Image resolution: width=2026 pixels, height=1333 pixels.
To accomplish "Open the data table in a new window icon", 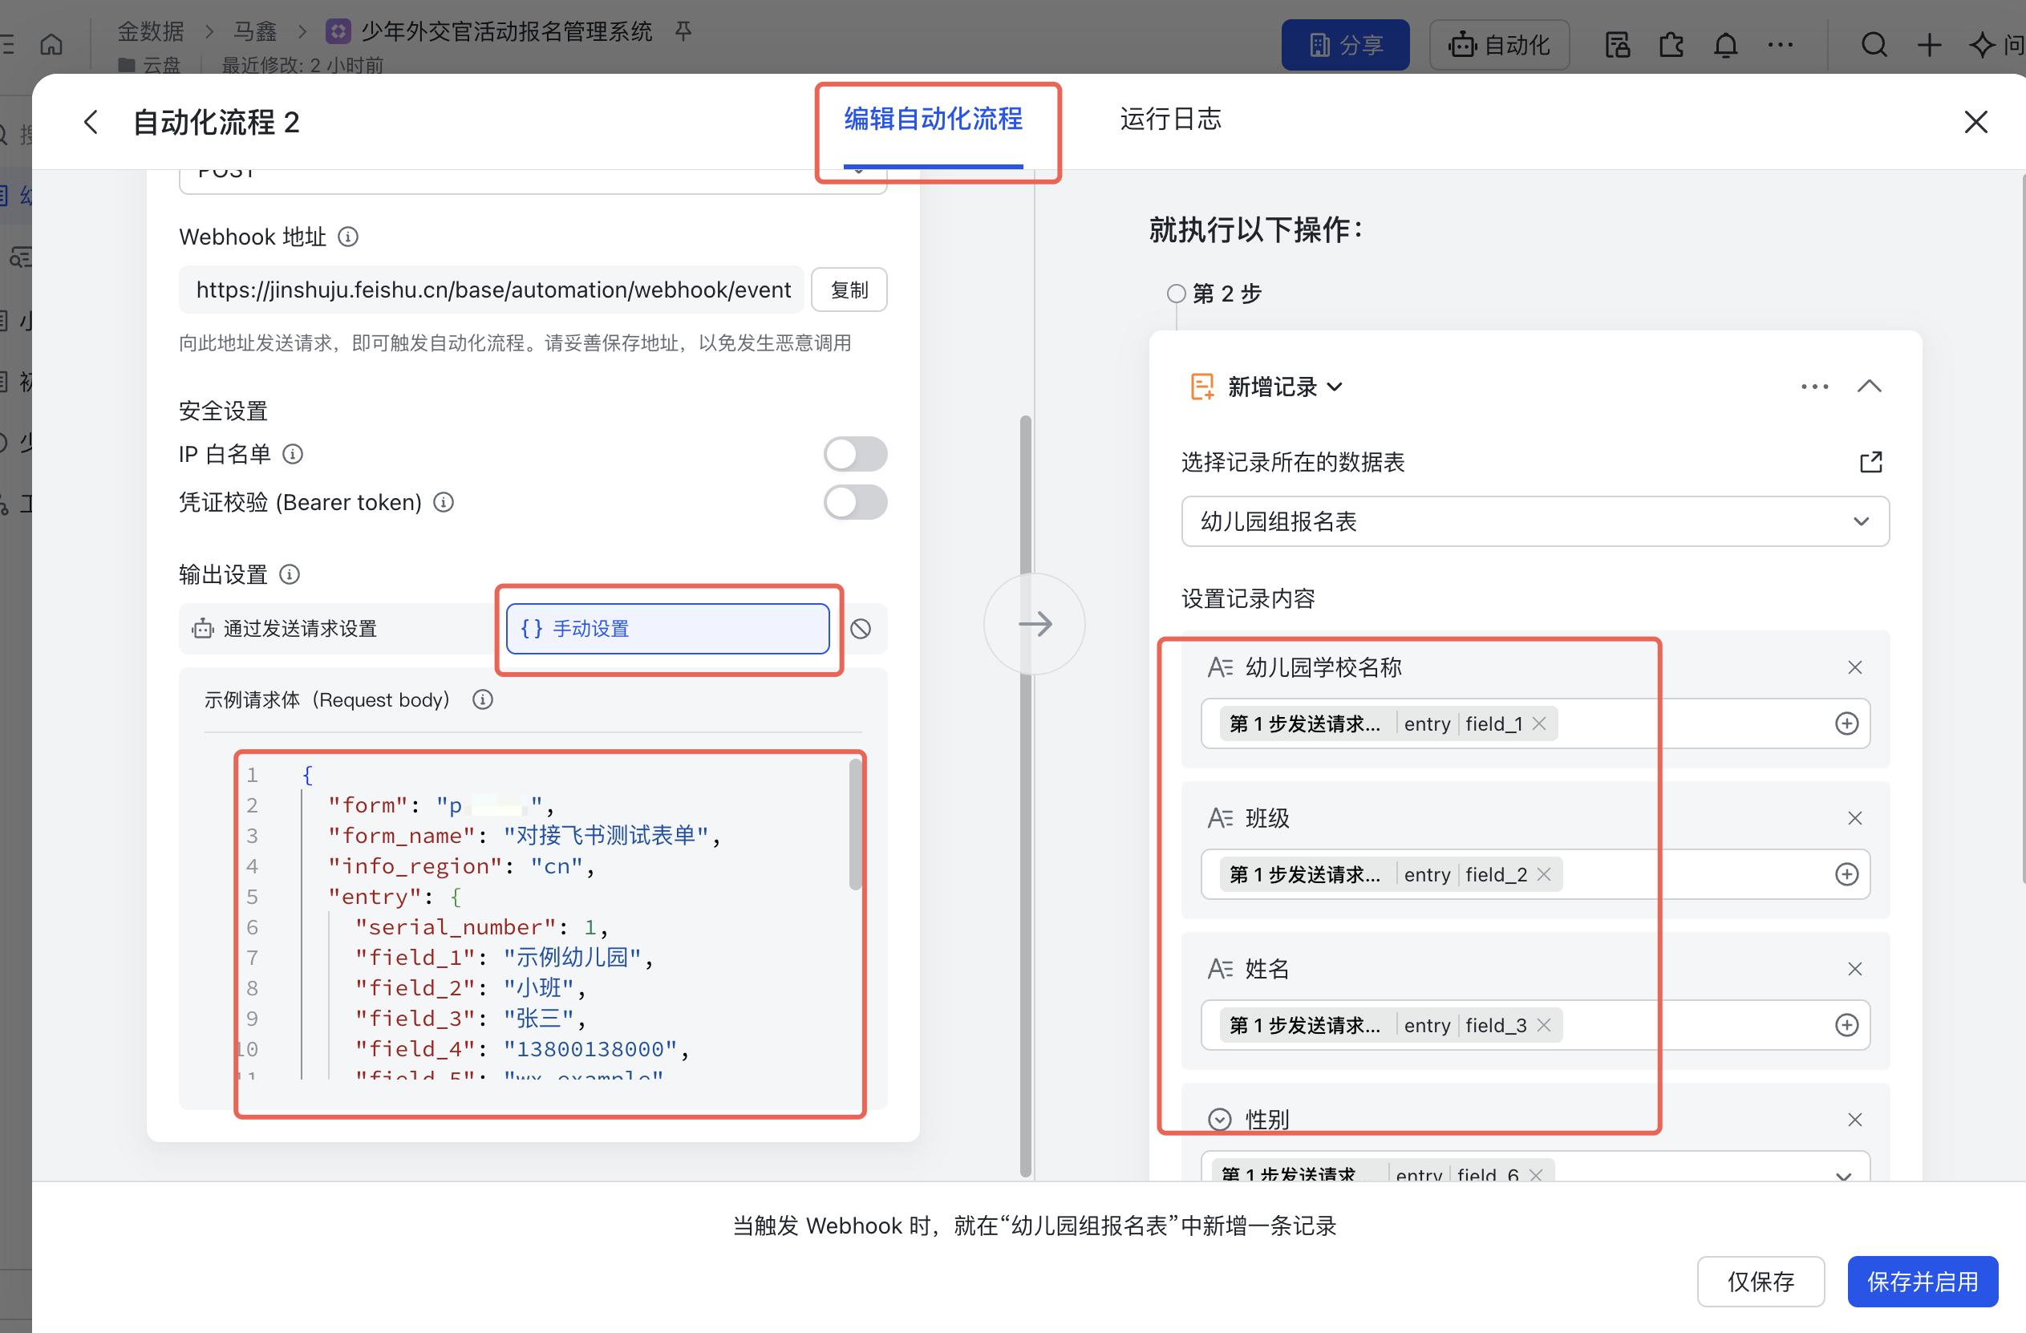I will (1870, 462).
